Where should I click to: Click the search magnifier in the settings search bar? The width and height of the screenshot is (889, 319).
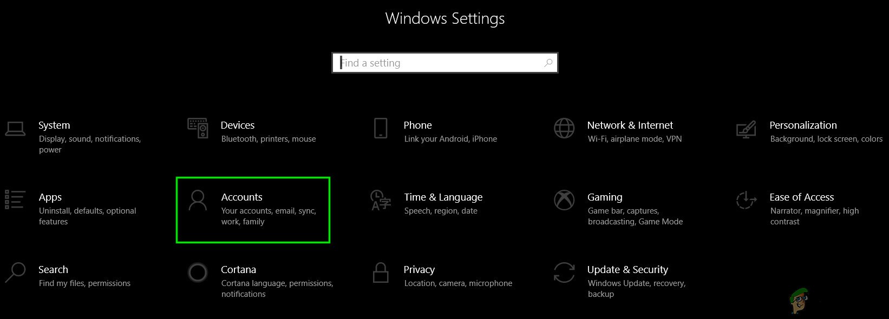coord(547,63)
